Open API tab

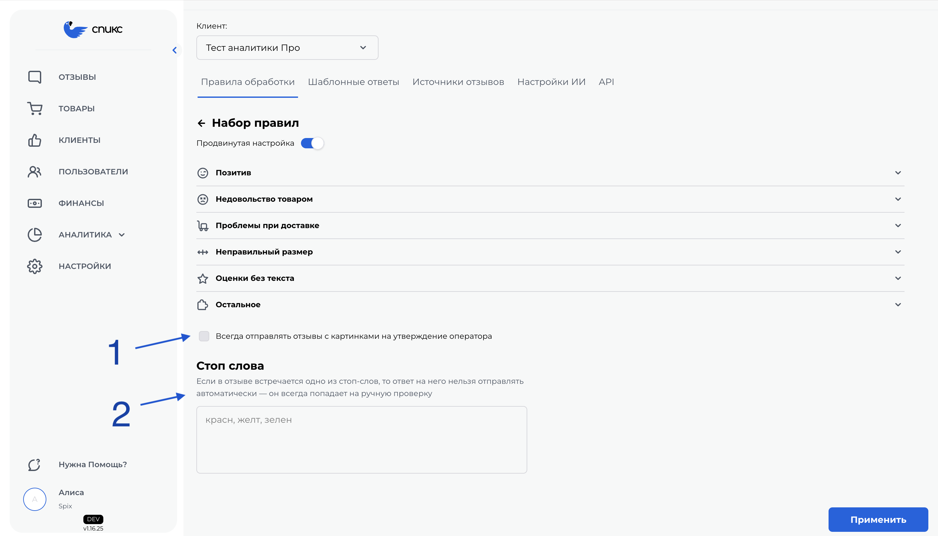[x=605, y=82]
